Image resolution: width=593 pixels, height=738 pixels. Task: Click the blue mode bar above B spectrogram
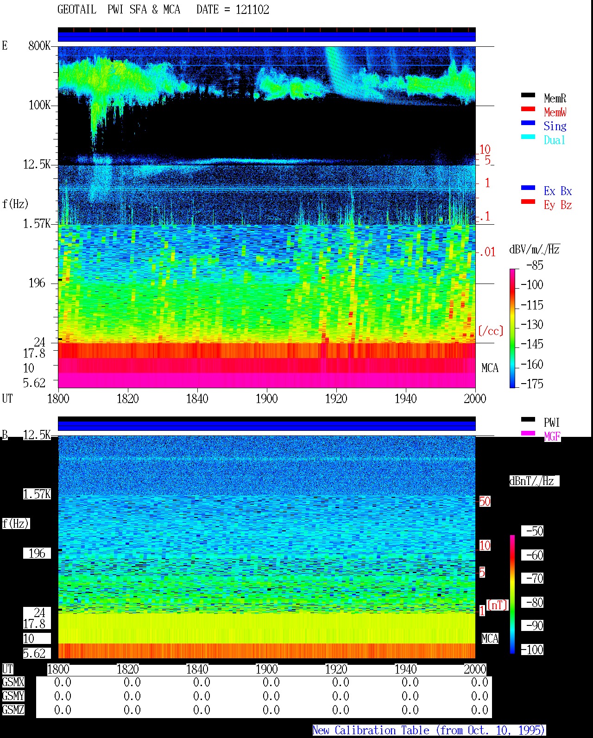266,426
